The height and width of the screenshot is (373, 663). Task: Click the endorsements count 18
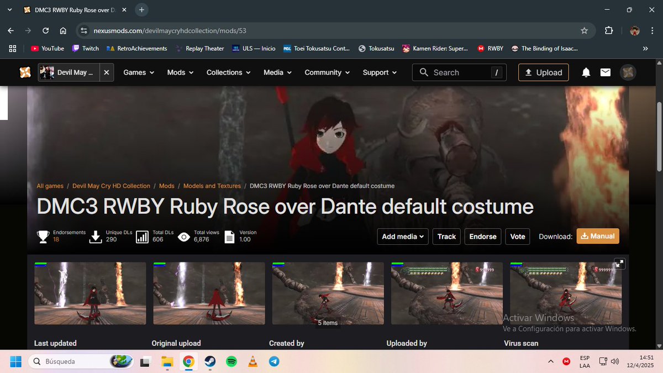point(56,240)
